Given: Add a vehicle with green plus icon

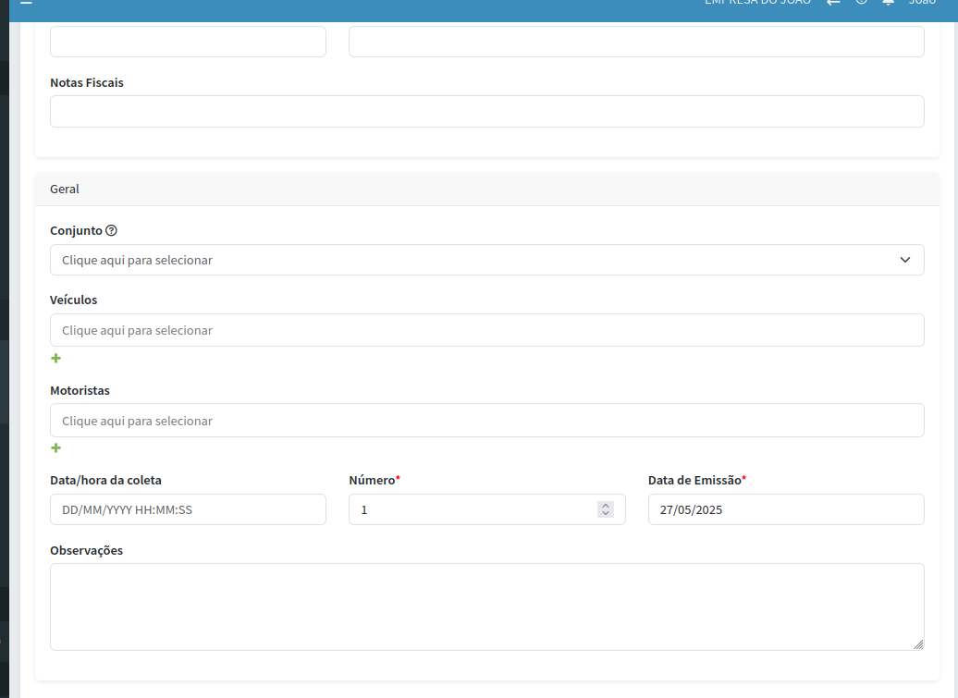Looking at the screenshot, I should tap(55, 359).
